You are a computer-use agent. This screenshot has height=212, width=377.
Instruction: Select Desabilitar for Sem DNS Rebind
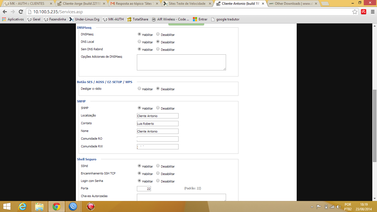(x=158, y=49)
